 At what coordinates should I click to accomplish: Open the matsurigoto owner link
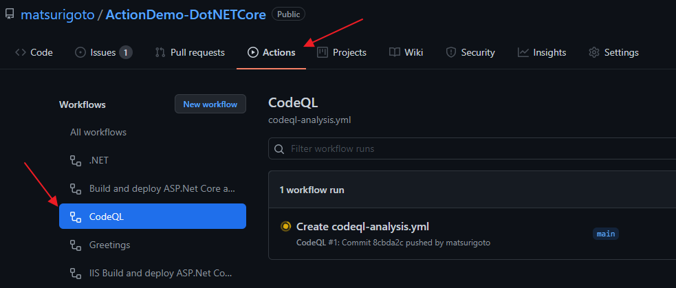click(x=58, y=14)
